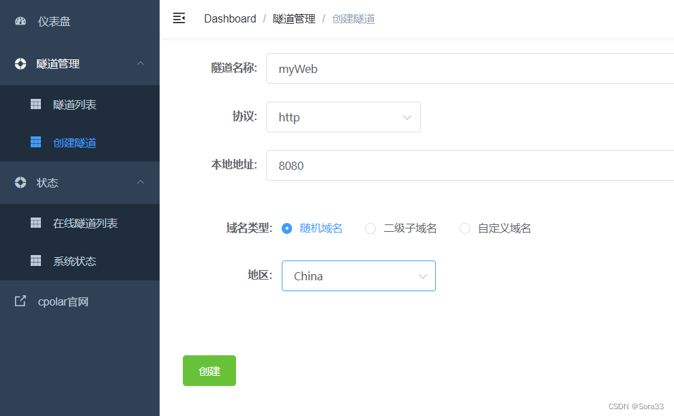Click the grid icon beside 在线隧道列表
The width and height of the screenshot is (674, 416).
[36, 223]
